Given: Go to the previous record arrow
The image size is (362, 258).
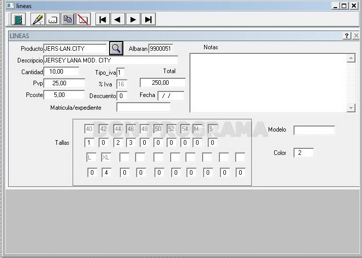Looking at the screenshot, I should point(118,19).
